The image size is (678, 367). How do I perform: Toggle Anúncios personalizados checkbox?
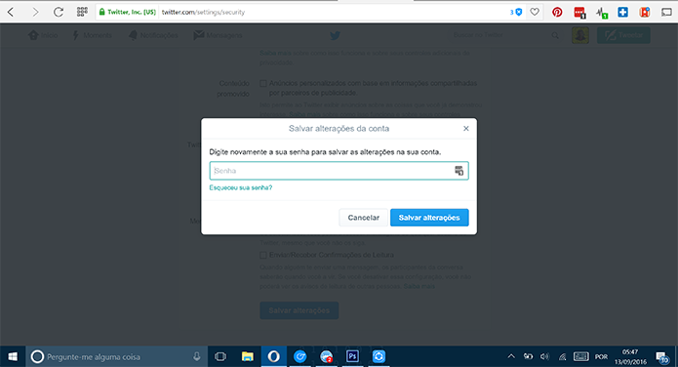tap(262, 83)
